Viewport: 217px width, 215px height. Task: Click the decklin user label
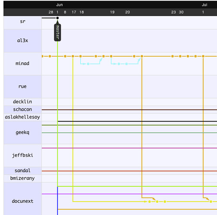pyautogui.click(x=23, y=102)
